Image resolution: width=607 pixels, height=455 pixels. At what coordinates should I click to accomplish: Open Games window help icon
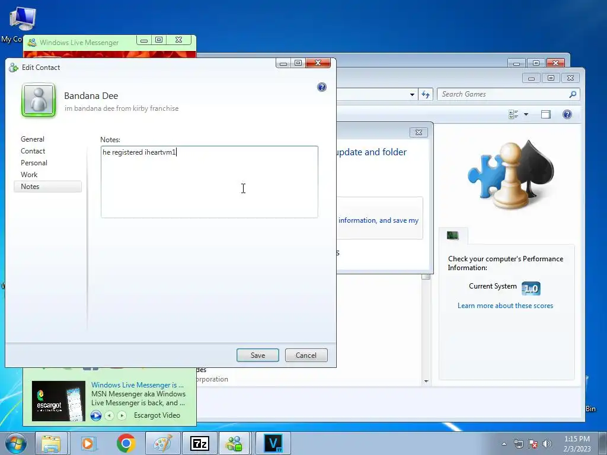coord(567,114)
